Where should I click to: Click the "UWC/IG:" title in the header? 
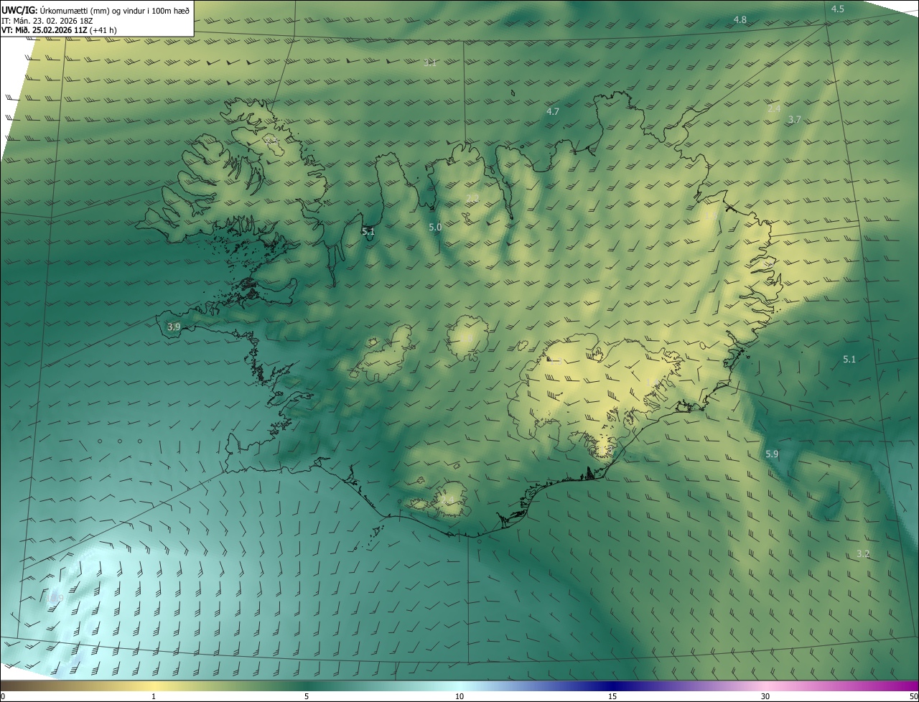(20, 10)
